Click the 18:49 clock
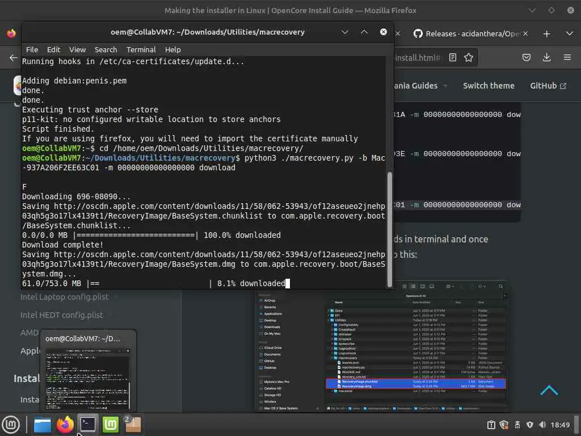This screenshot has height=436, width=581. coord(560,425)
